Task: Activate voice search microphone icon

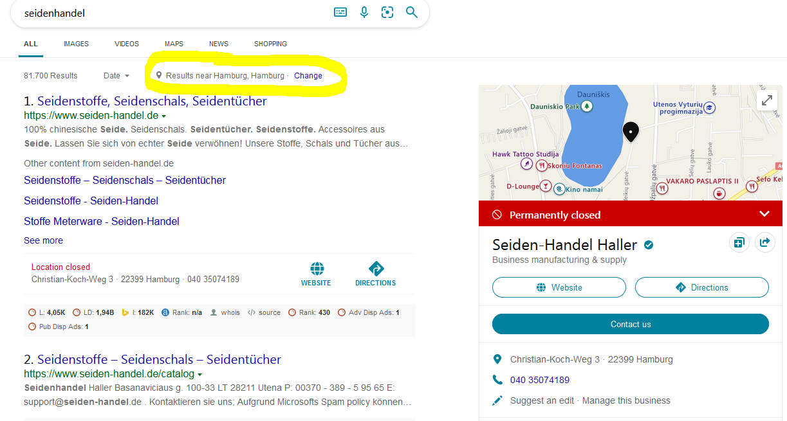Action: [x=364, y=12]
